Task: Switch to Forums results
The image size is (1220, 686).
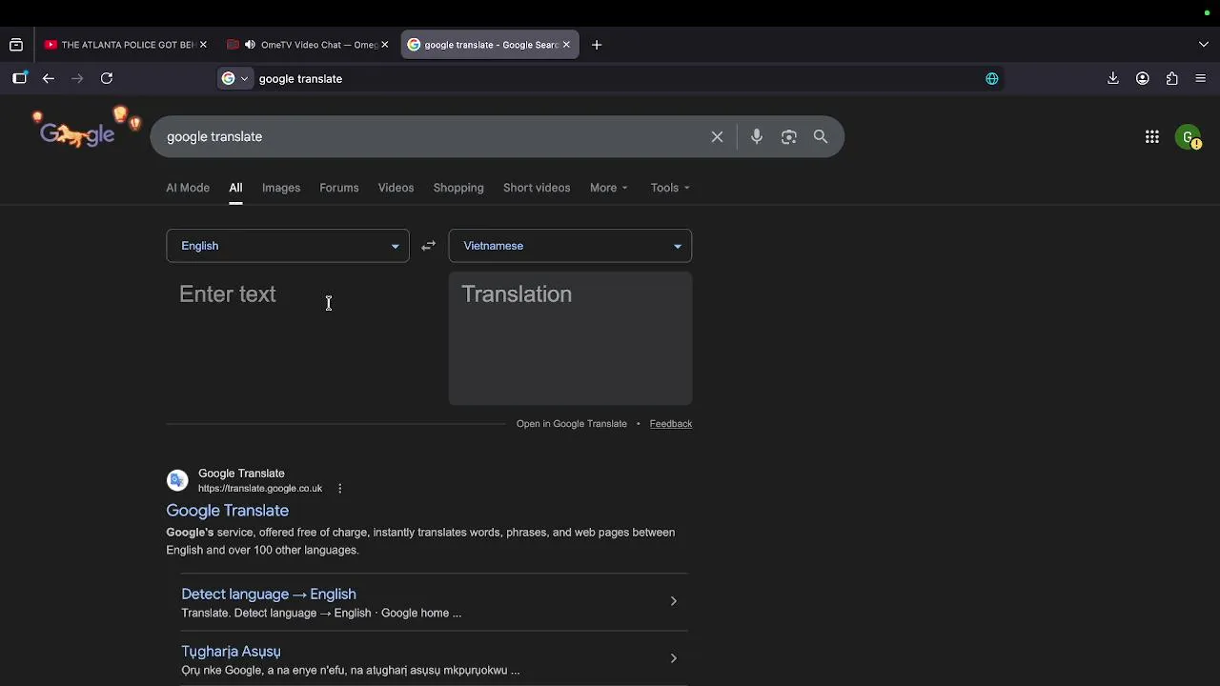Action: tap(339, 188)
